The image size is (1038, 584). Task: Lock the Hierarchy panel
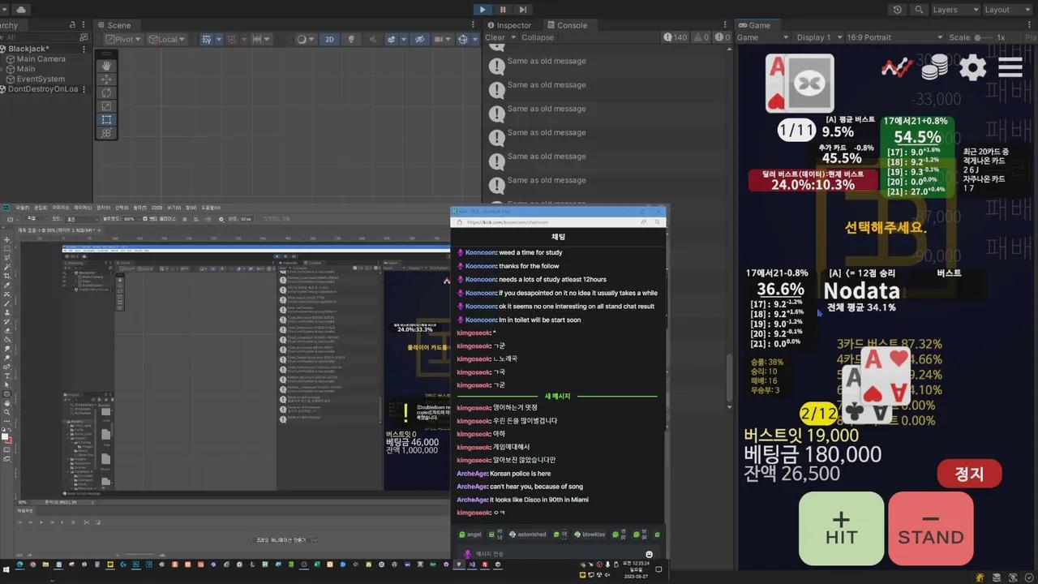click(x=72, y=25)
